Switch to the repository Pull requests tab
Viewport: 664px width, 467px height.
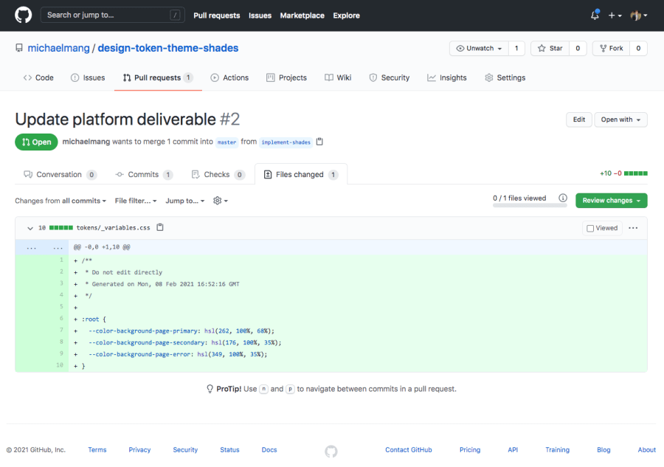[x=158, y=77]
